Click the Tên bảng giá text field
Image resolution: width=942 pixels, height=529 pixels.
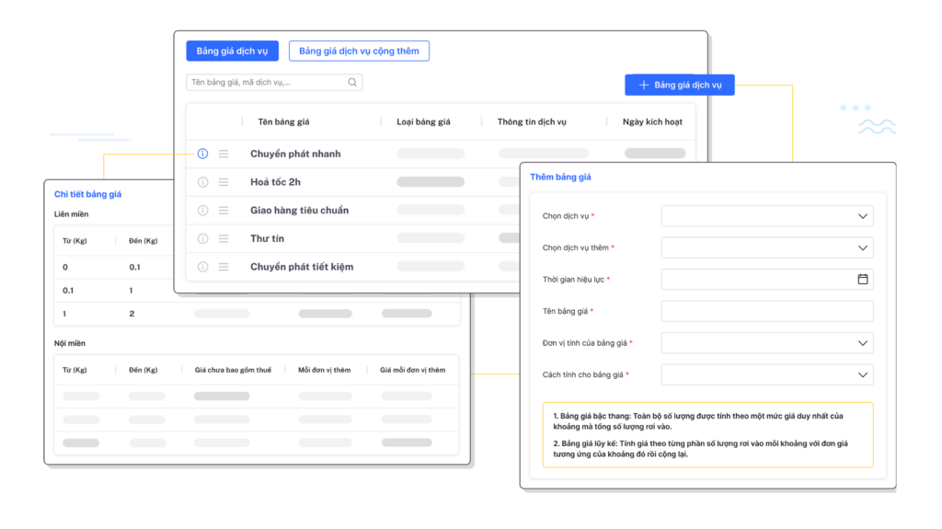tap(766, 311)
